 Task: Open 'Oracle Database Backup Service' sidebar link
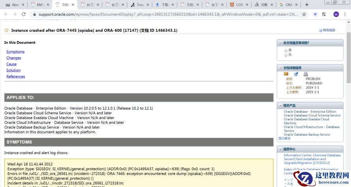pyautogui.click(x=307, y=135)
